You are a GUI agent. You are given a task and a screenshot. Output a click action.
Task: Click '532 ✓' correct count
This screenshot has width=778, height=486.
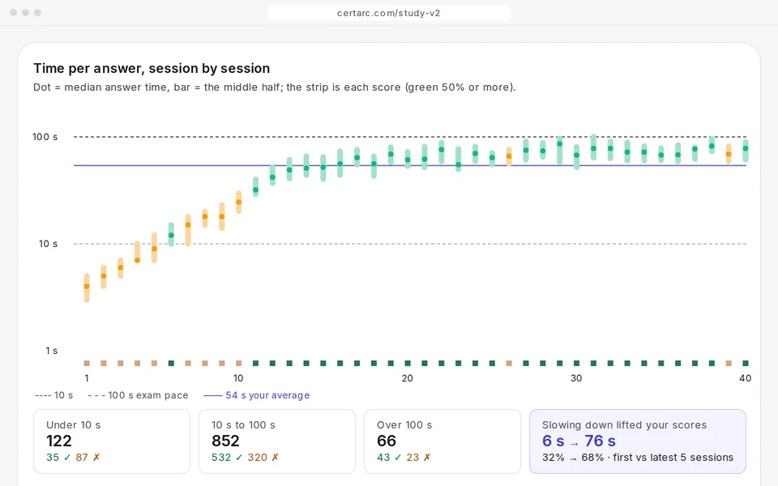click(x=227, y=457)
